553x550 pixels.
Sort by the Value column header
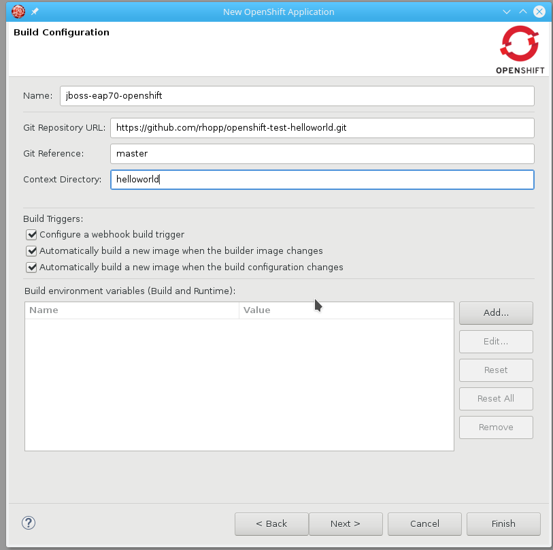[x=346, y=310]
